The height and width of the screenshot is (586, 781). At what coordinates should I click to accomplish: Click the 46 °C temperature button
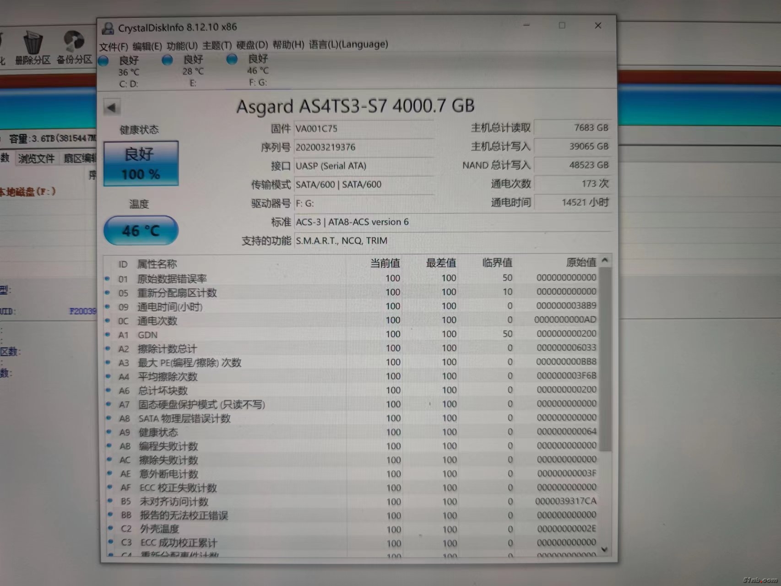pyautogui.click(x=141, y=230)
